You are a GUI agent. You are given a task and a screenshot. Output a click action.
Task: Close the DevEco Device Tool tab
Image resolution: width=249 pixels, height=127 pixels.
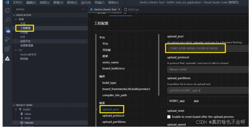tap(119, 10)
